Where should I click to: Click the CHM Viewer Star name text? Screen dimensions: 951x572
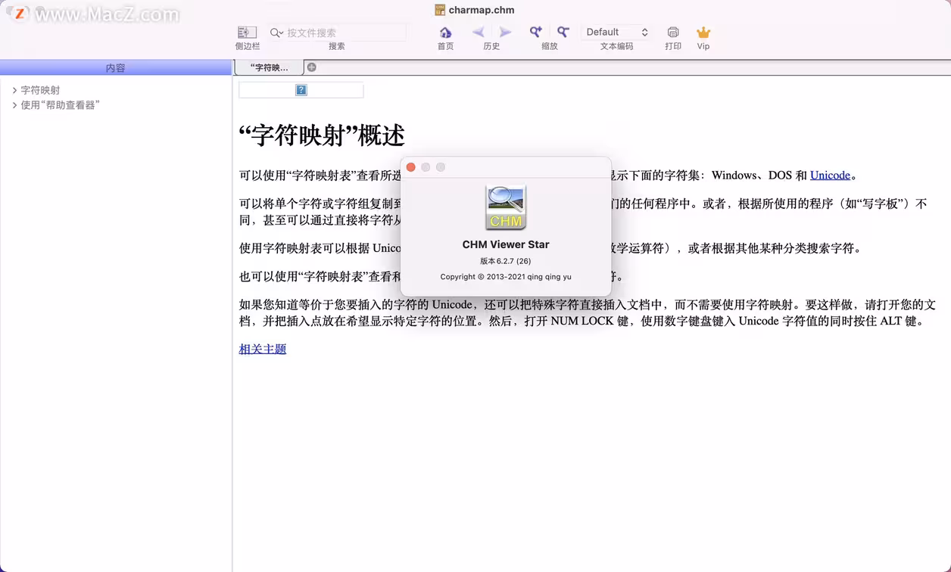click(506, 244)
